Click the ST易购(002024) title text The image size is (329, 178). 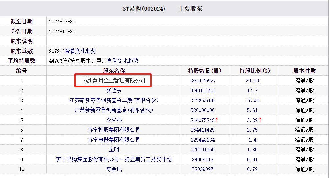pos(144,9)
